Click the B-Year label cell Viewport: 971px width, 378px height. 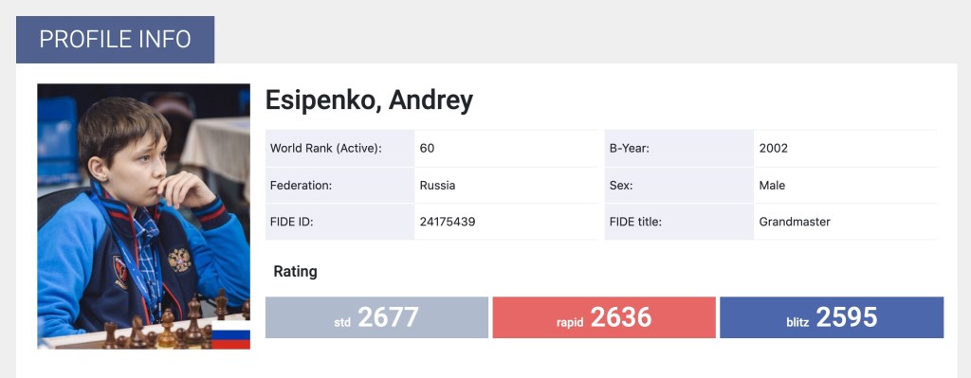(x=679, y=149)
